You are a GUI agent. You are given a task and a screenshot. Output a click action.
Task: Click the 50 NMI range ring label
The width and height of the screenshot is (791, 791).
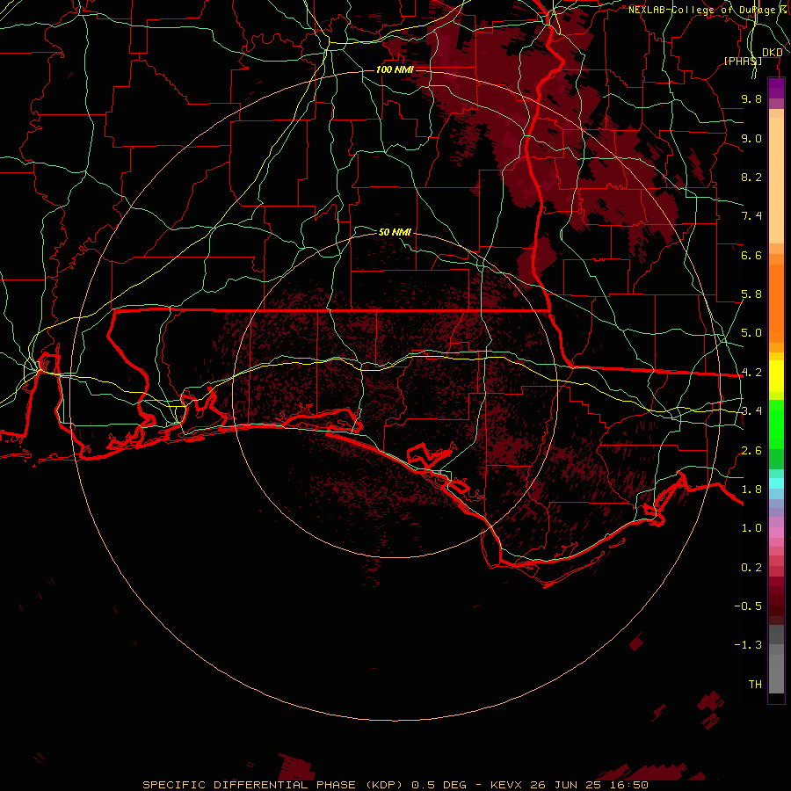(x=395, y=232)
